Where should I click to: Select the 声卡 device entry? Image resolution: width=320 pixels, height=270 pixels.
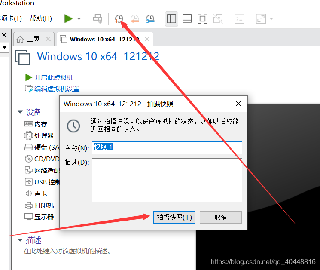point(36,193)
